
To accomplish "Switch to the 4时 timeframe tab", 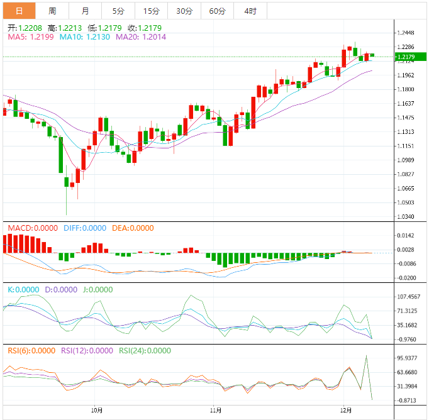I will (250, 11).
